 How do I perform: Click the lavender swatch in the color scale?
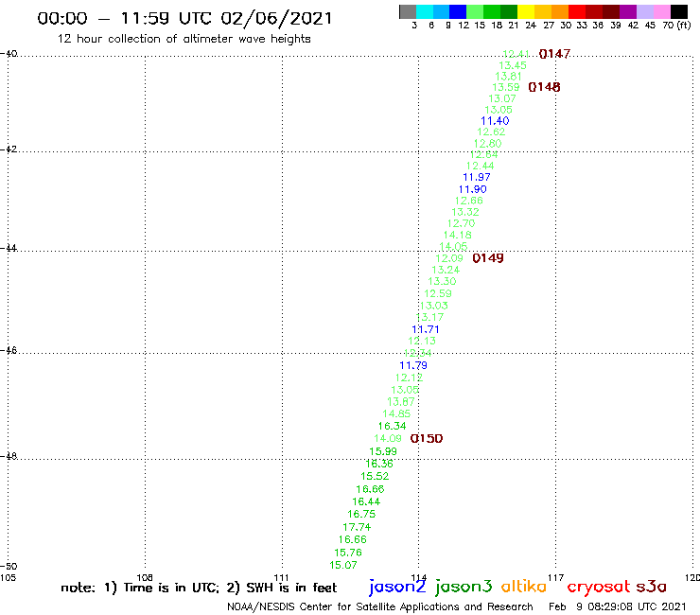[644, 11]
